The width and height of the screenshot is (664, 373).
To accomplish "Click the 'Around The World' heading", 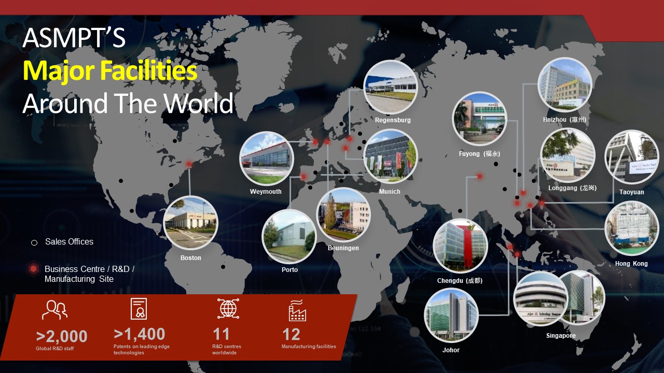I will click(x=128, y=103).
